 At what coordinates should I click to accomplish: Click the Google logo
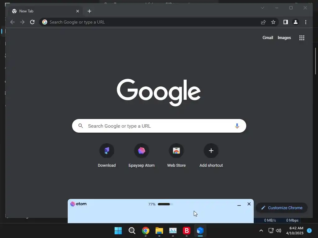pos(159,92)
